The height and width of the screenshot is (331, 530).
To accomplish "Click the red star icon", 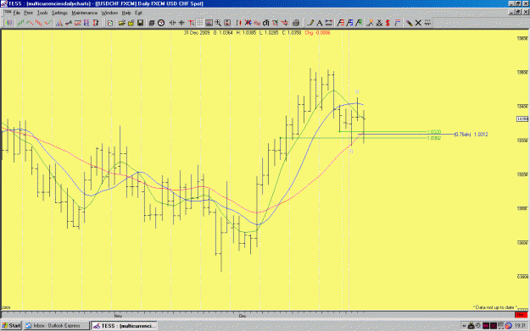I will click(285, 23).
